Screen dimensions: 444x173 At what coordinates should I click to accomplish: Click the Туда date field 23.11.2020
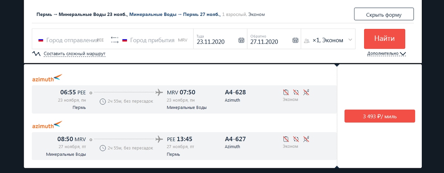tap(216, 41)
